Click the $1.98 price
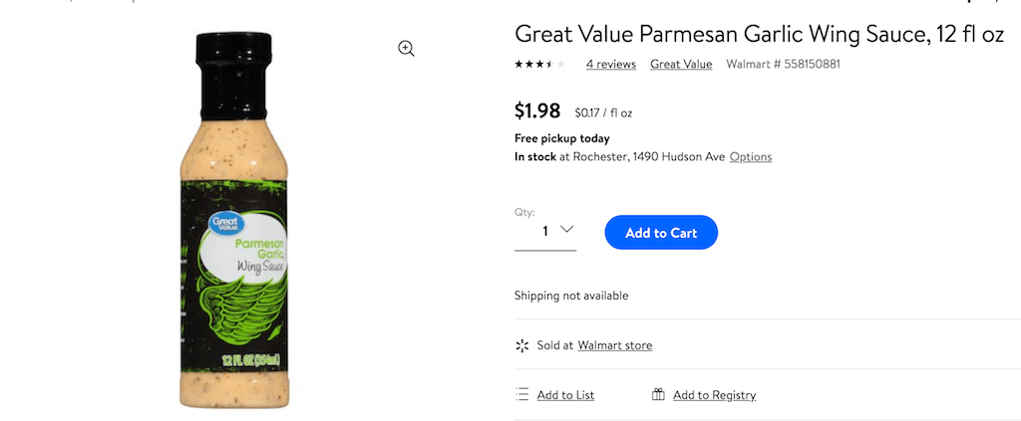This screenshot has width=1021, height=421. (x=537, y=111)
